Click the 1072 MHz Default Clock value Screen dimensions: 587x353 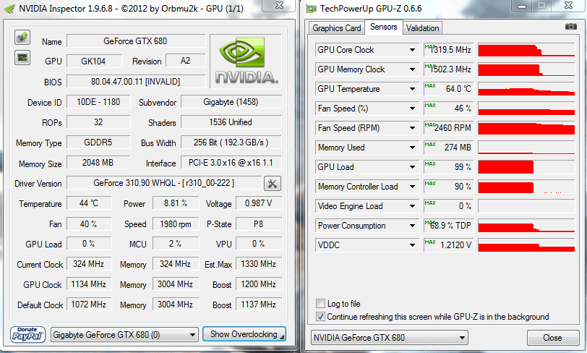coord(89,305)
